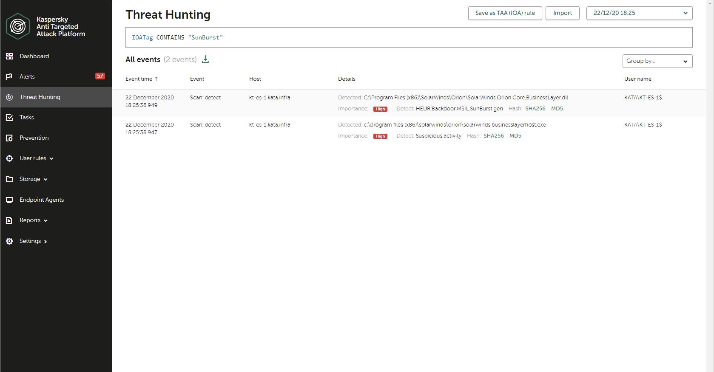Image resolution: width=714 pixels, height=372 pixels.
Task: Click the User name column header
Action: (x=638, y=79)
